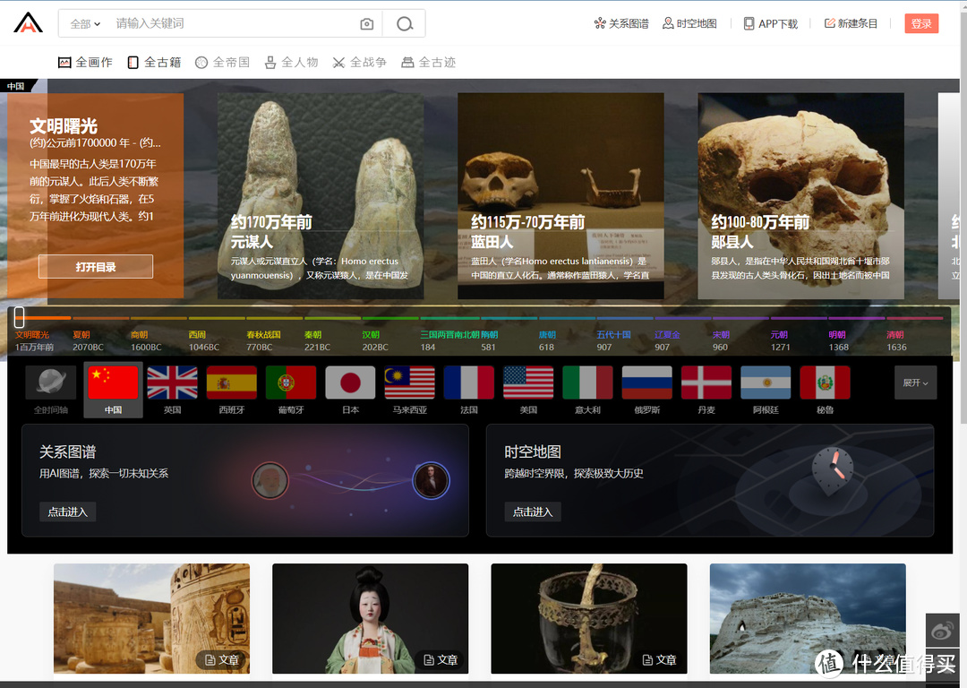Select the 全战争 category
Image resolution: width=967 pixels, height=688 pixels.
point(360,63)
